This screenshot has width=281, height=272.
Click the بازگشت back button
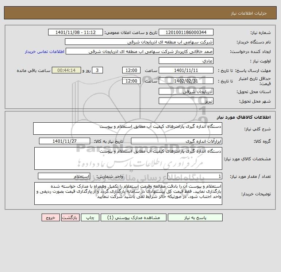point(70,218)
